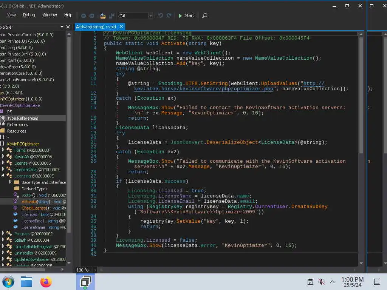Open the CheckLicense() : void method
Screen dimensions: 387x290
tap(43, 208)
